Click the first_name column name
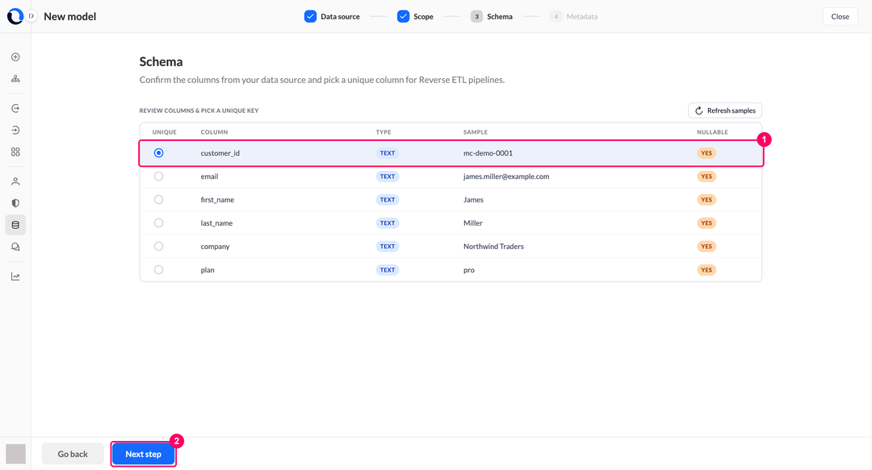This screenshot has width=872, height=470. point(217,199)
